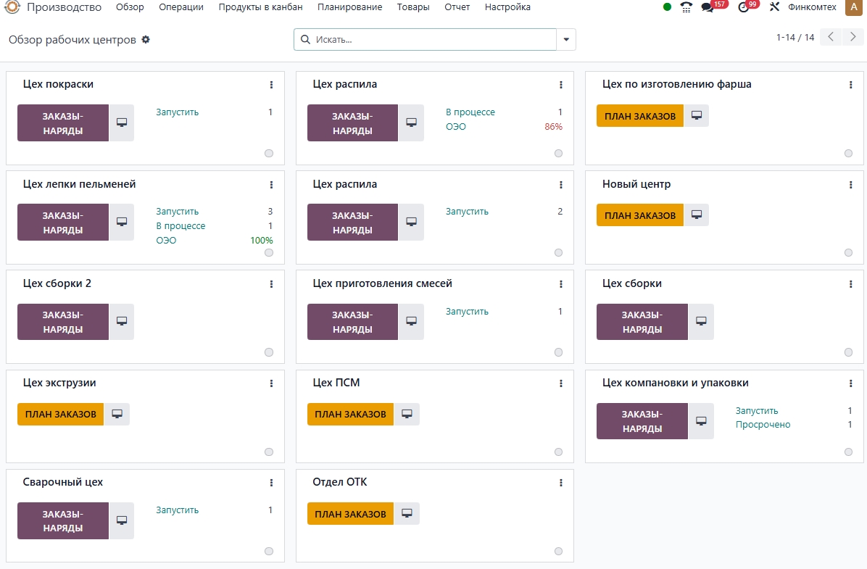Click ПЛАН ЗАКАЗОВ button in Цех по изготовлению фарша
This screenshot has height=569, width=867.
pos(639,116)
